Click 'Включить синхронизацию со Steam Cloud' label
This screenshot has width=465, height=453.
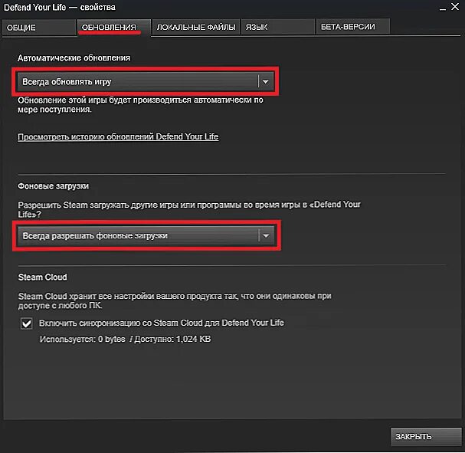[x=162, y=323]
